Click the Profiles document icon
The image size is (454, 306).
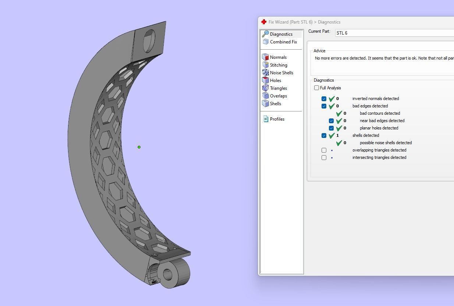coord(266,119)
